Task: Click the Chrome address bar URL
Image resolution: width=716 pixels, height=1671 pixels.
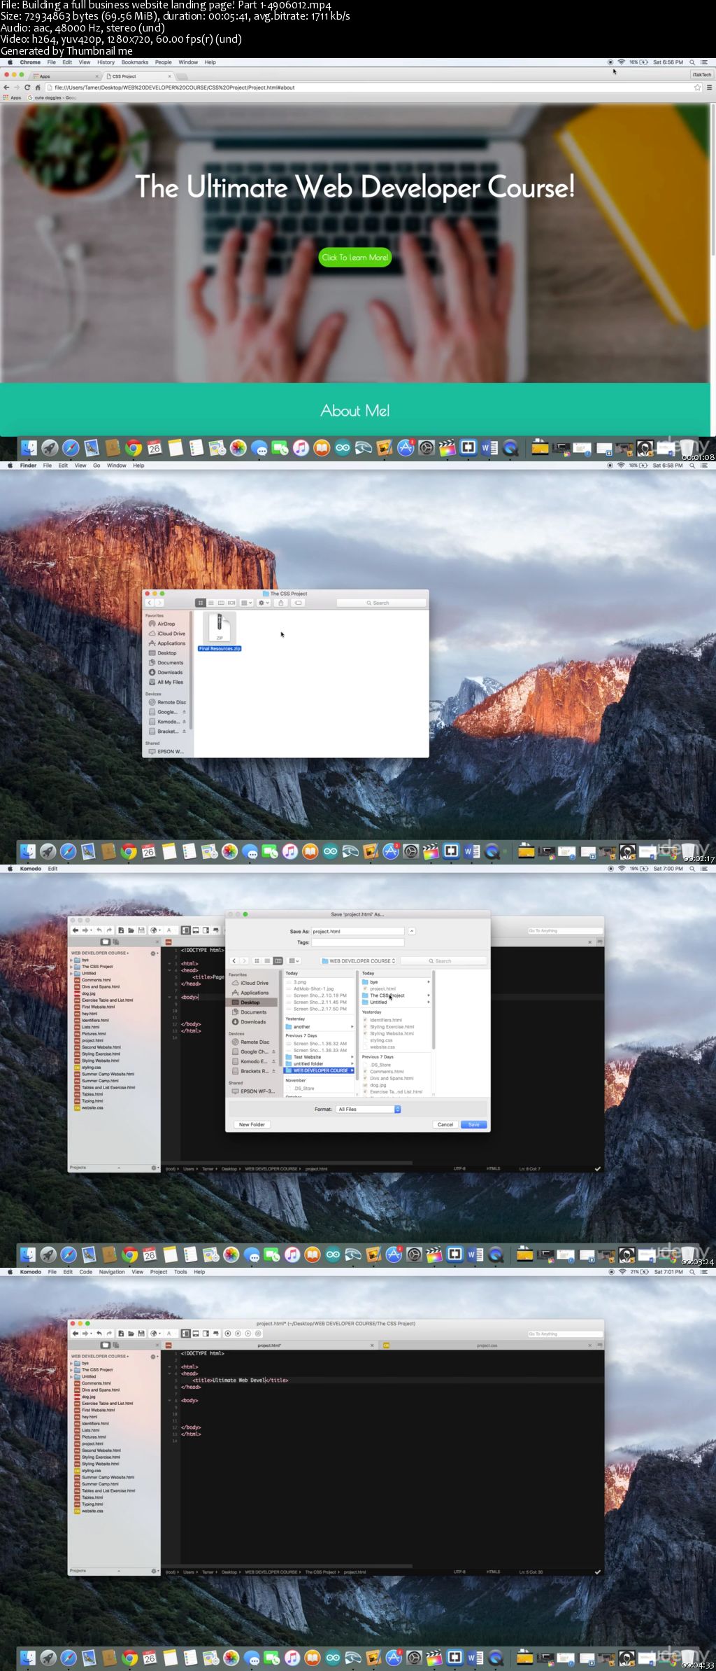Action: click(175, 88)
